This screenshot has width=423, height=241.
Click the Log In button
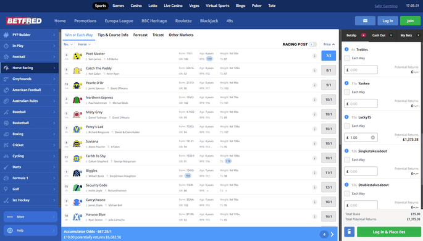pyautogui.click(x=388, y=21)
